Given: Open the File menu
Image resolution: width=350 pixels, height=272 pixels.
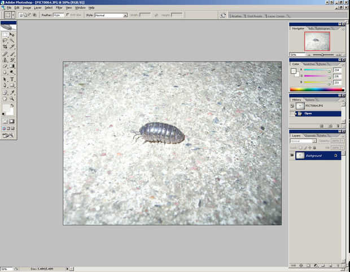Looking at the screenshot, I should pyautogui.click(x=8, y=8).
